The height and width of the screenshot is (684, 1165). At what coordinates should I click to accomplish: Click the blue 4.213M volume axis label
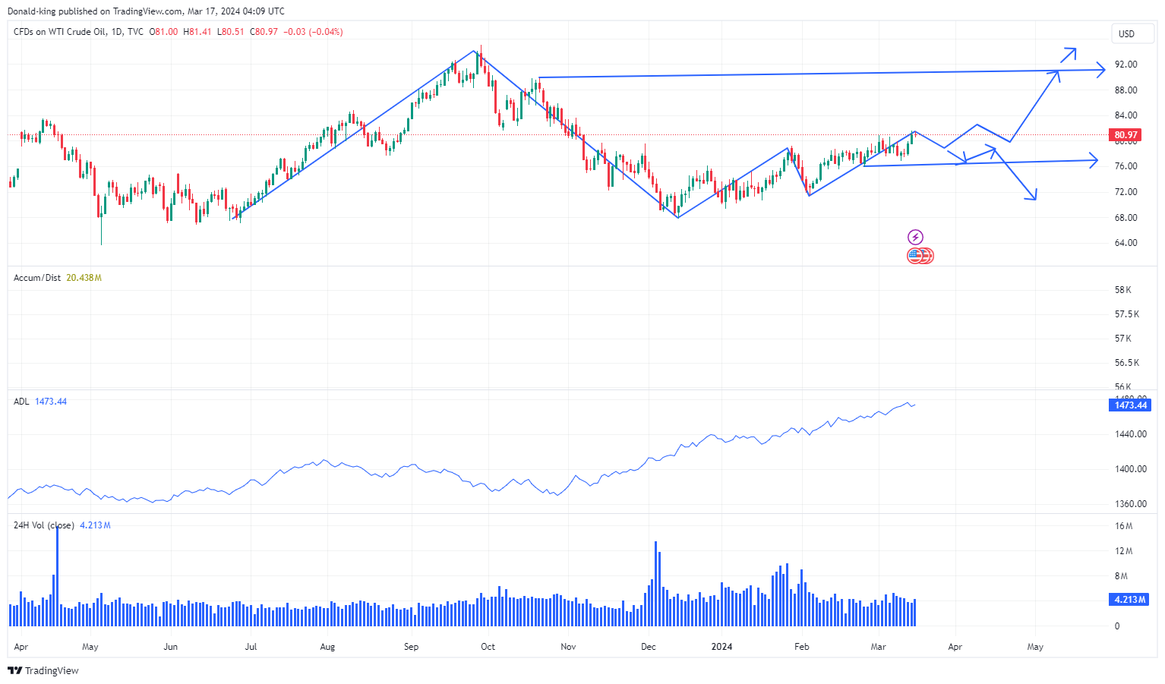tap(1130, 600)
